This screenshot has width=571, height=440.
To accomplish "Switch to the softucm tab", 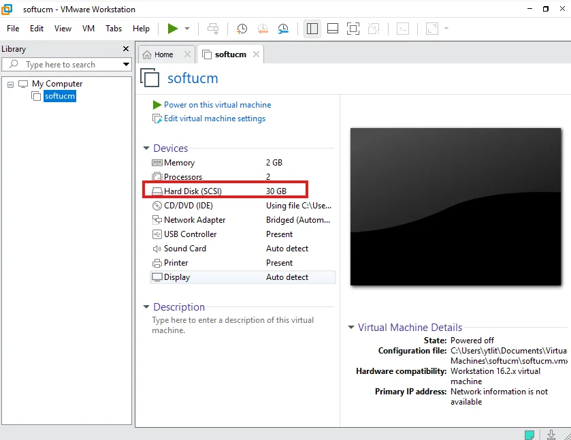I will click(x=230, y=54).
